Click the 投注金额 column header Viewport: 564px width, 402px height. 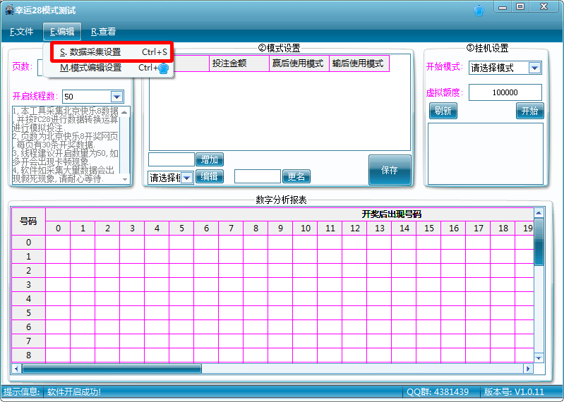(239, 63)
